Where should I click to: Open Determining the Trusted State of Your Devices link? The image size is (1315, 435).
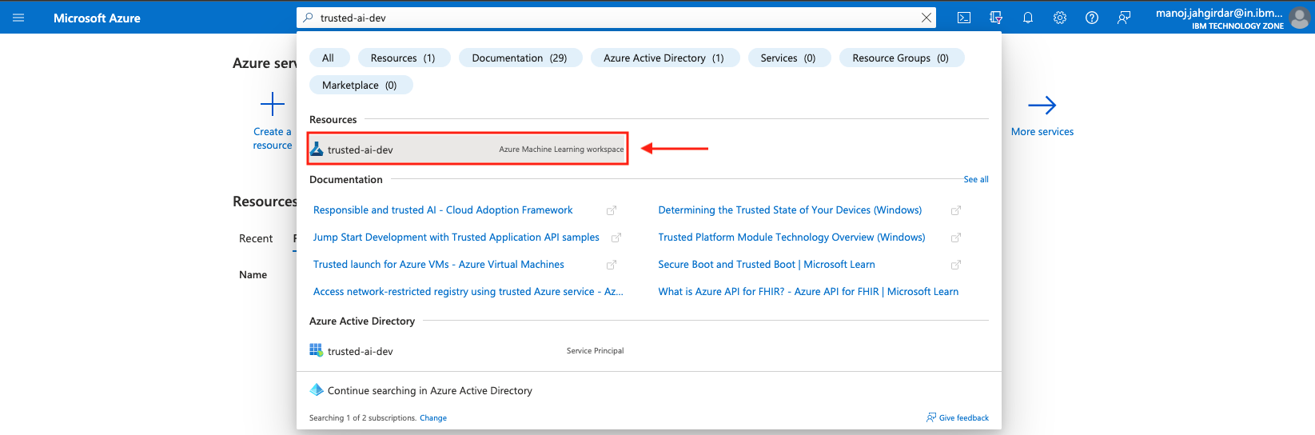(x=790, y=210)
